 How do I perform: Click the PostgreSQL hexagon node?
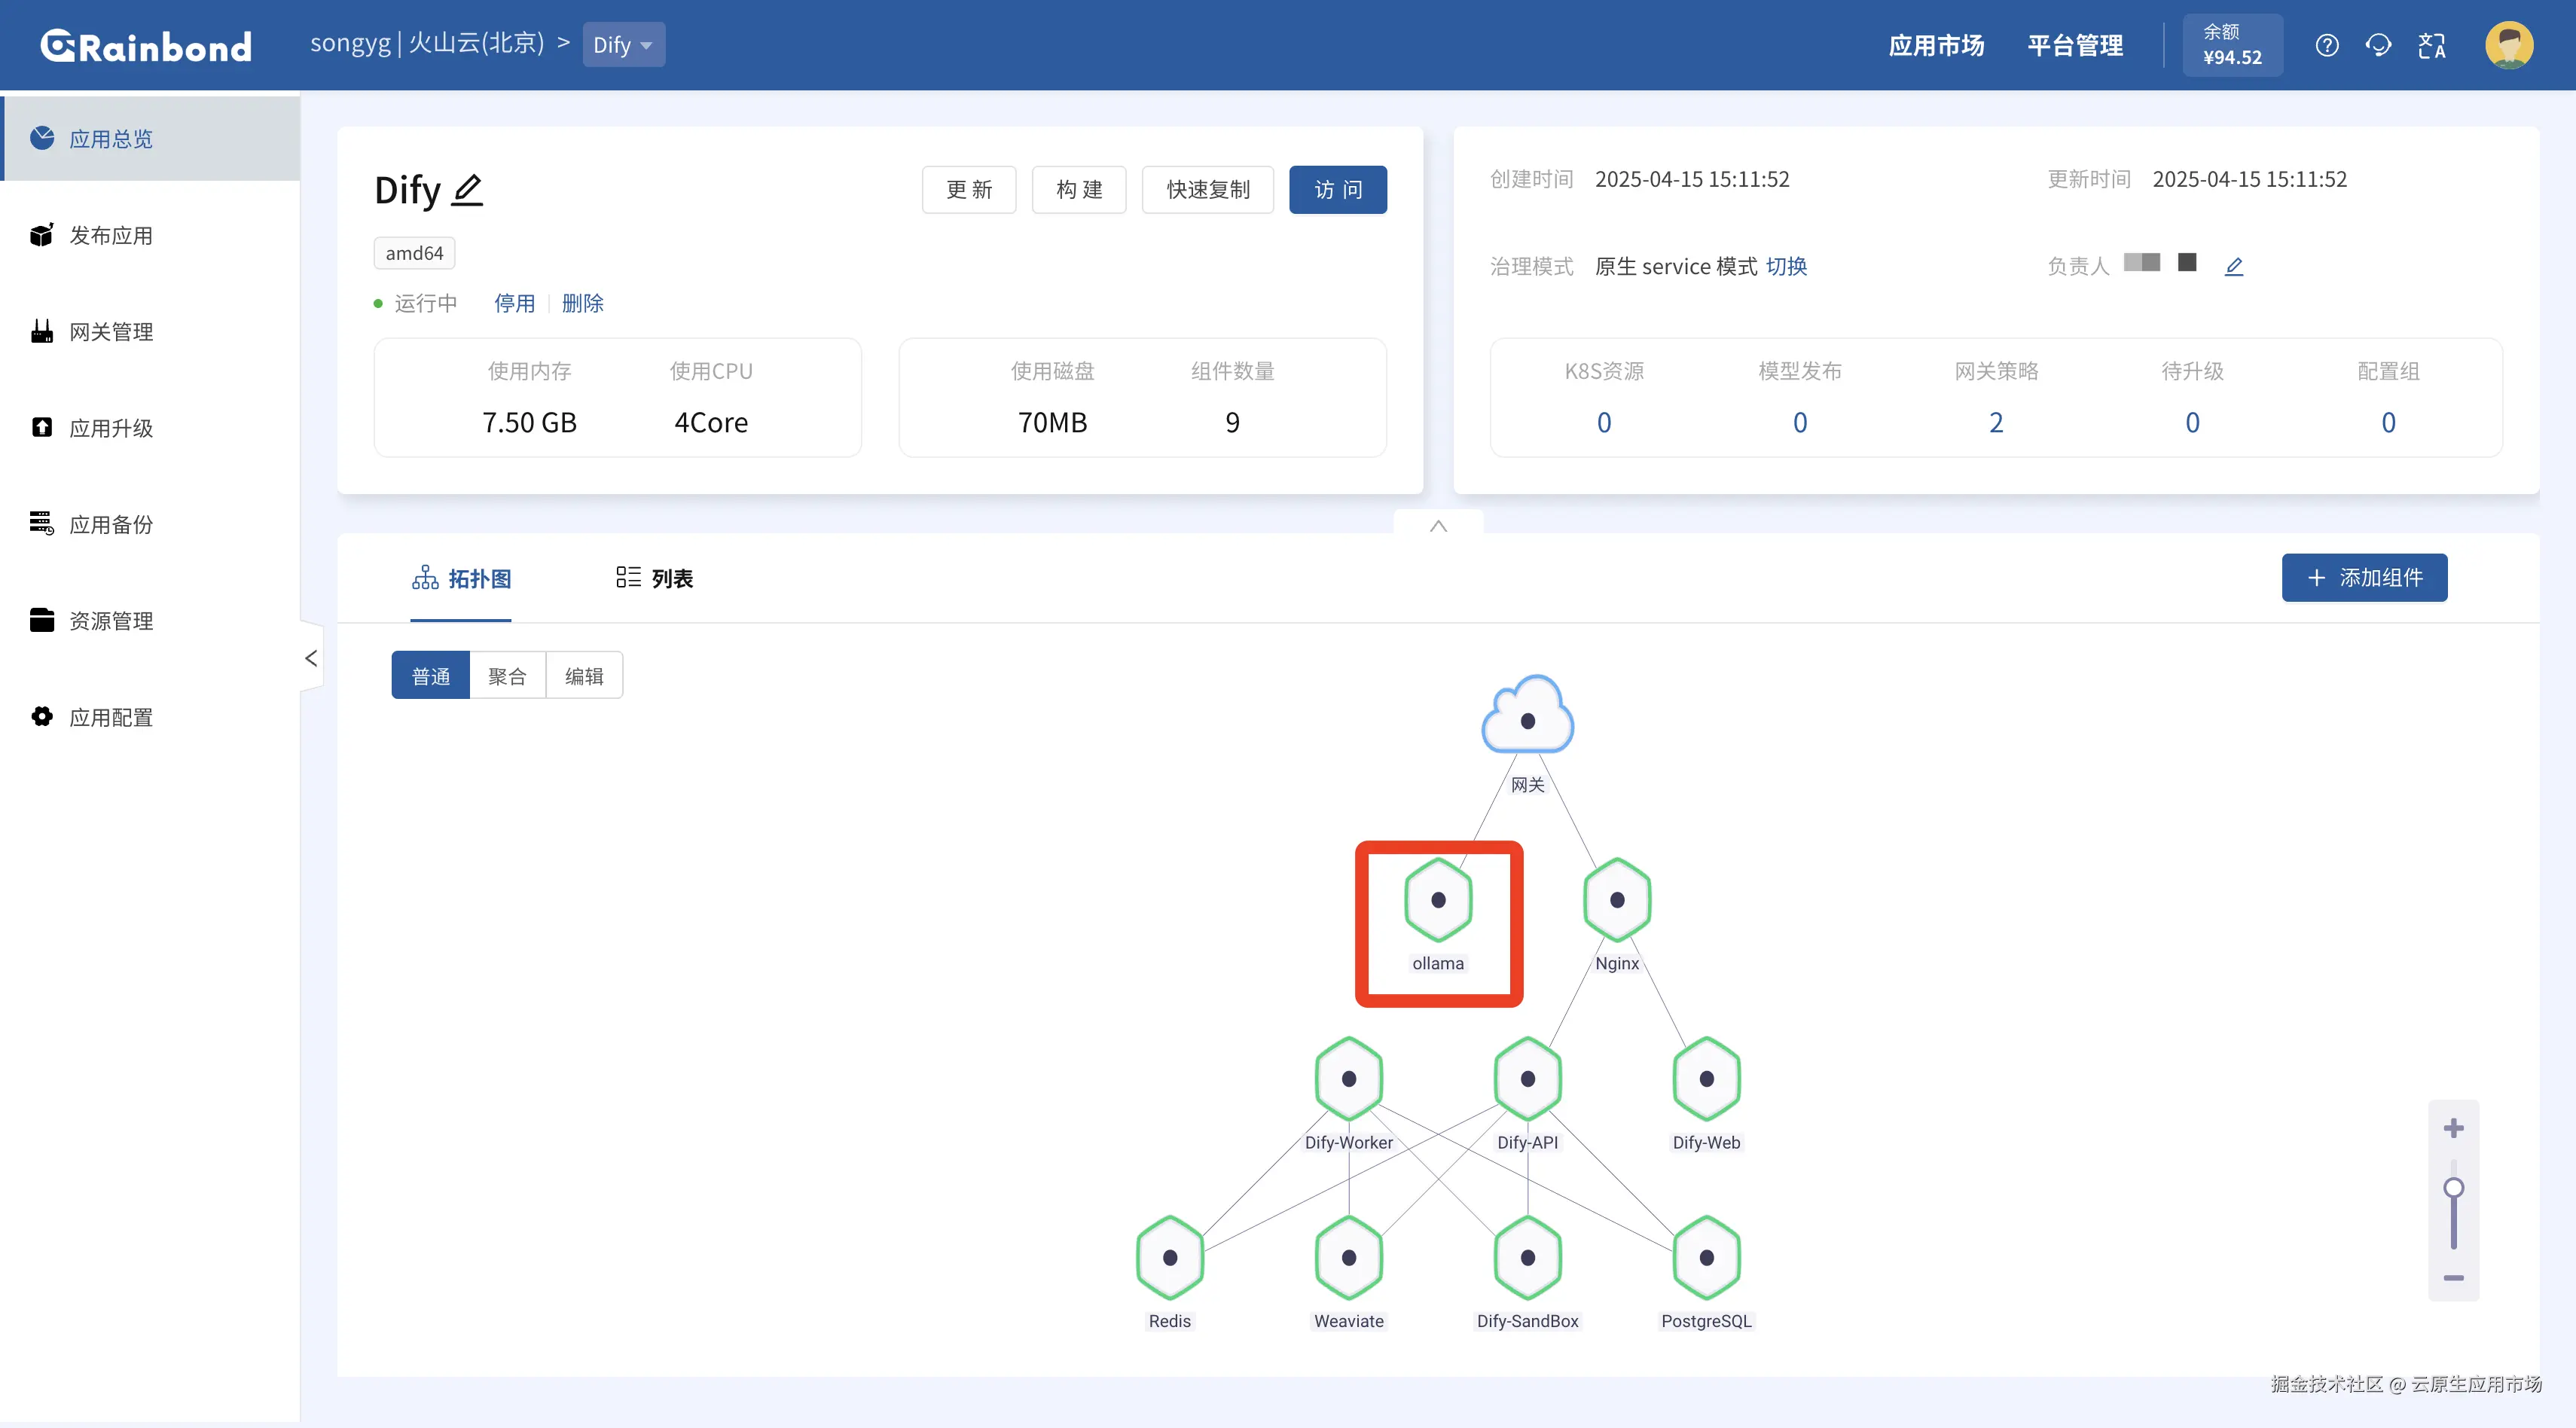(x=1706, y=1257)
